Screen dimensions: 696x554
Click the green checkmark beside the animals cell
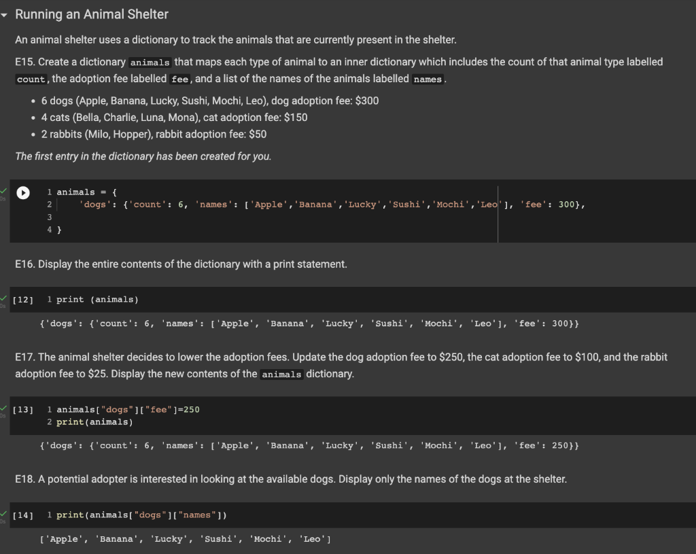(3, 191)
